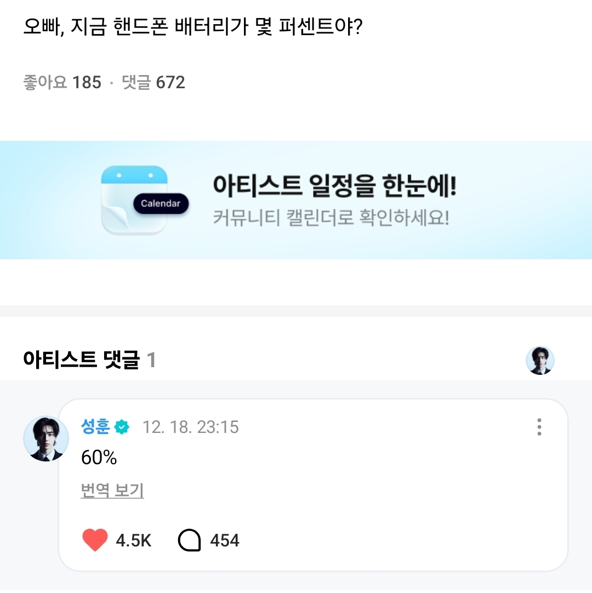Show translation via 번역 보기

coord(112,491)
